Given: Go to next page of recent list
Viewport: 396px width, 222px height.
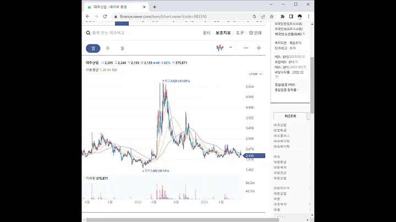Looking at the screenshot, I should click(283, 217).
